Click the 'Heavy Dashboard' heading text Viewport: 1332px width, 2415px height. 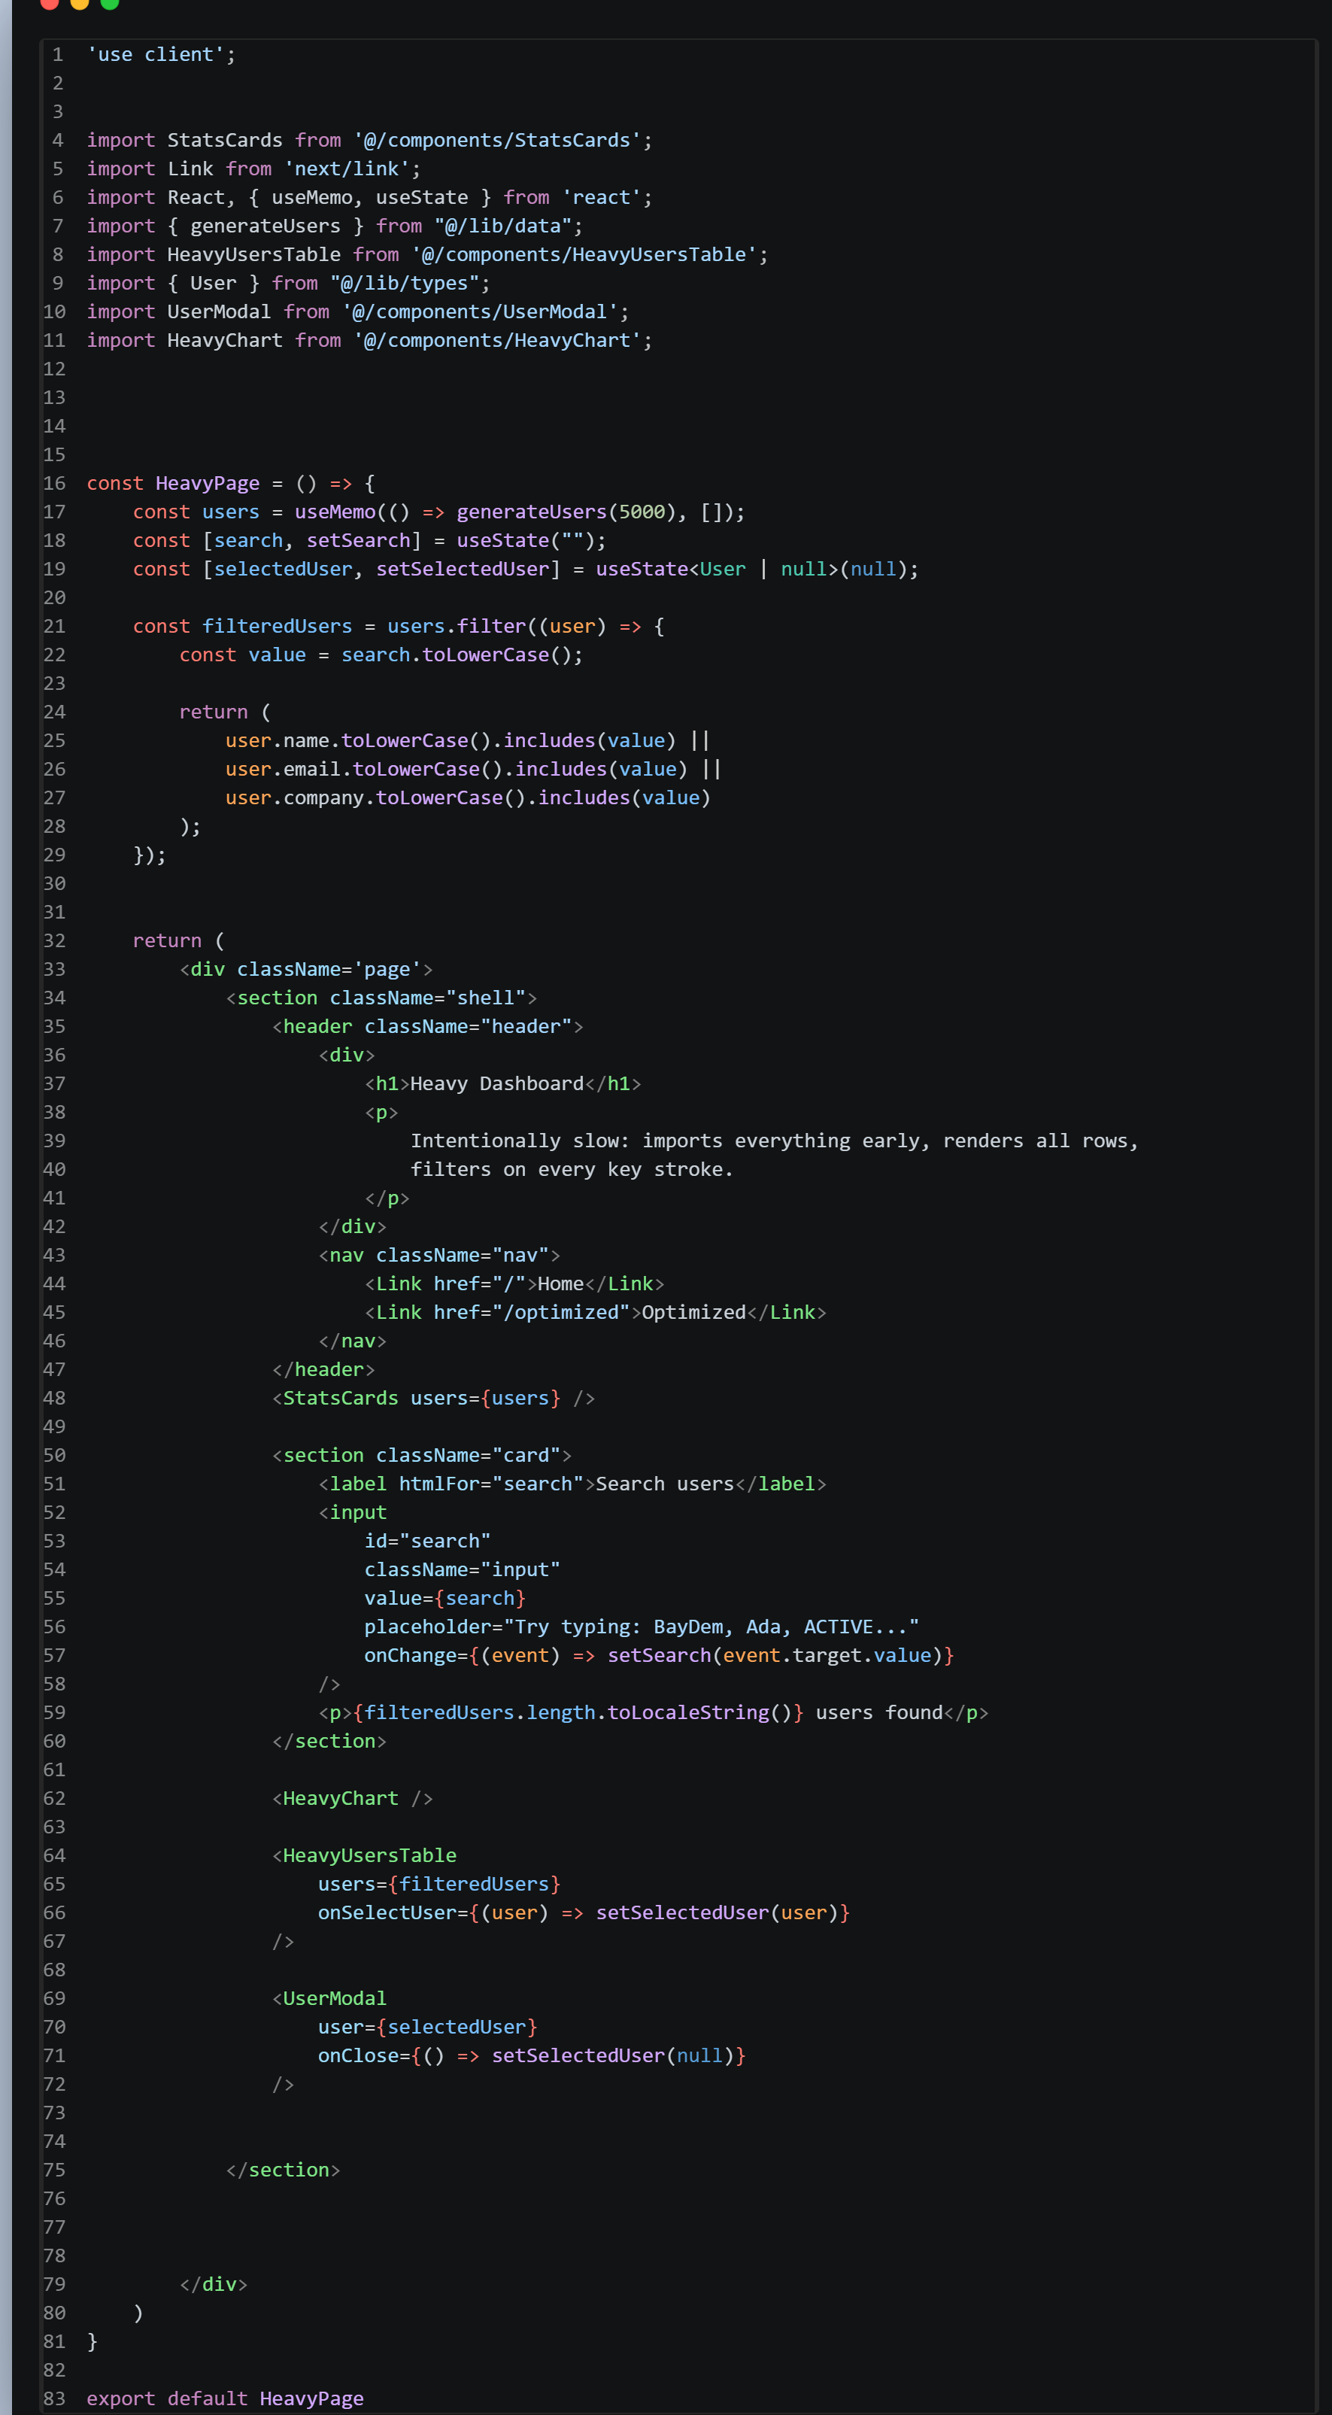coord(497,1085)
